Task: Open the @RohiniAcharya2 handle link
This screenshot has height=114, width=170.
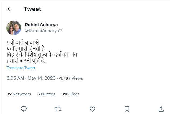Action: pyautogui.click(x=43, y=31)
